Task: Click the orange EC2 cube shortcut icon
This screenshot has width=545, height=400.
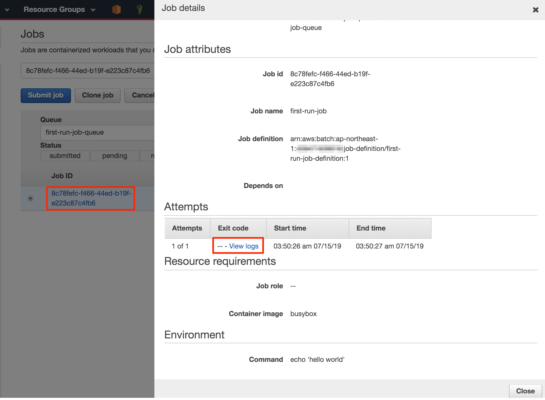Action: click(116, 10)
